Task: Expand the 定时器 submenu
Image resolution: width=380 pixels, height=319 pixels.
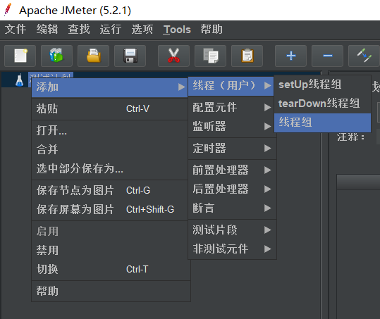Action: click(232, 148)
